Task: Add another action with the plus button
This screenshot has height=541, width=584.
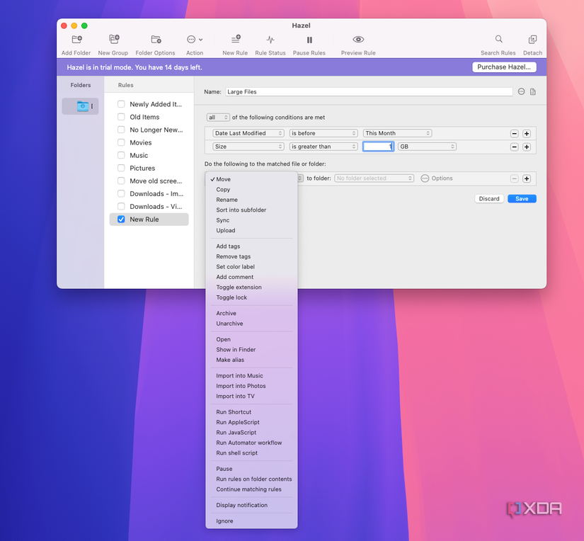Action: pos(527,178)
